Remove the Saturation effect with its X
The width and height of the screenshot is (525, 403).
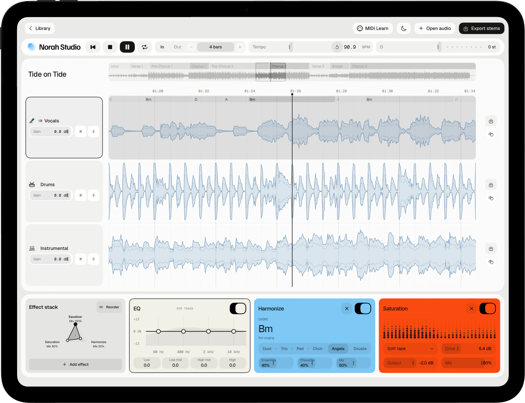coord(471,309)
